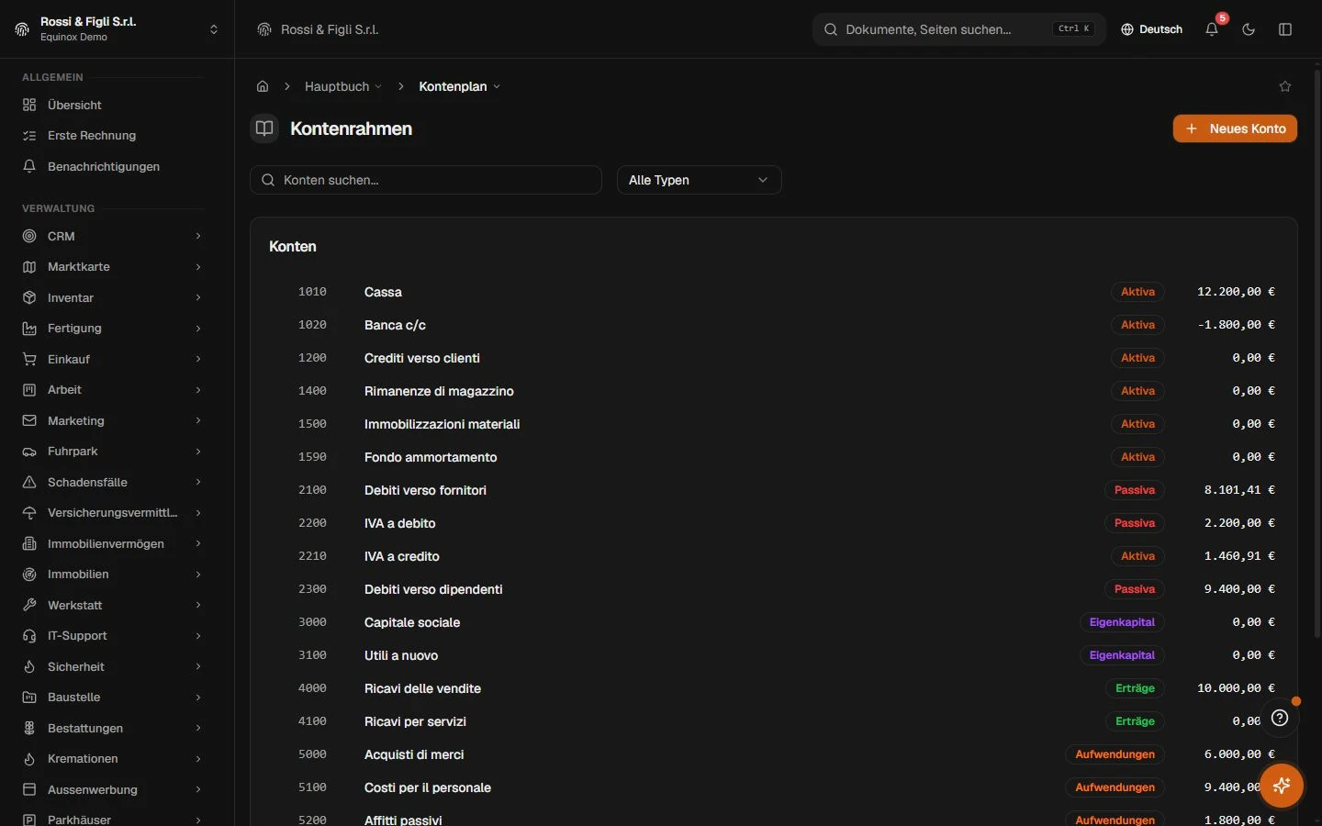Click the Marktkarte map icon
The height and width of the screenshot is (826, 1322).
point(29,267)
